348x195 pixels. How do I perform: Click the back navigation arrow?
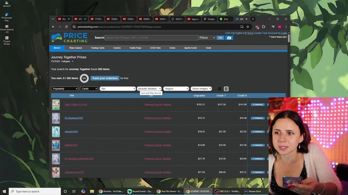pos(53,27)
